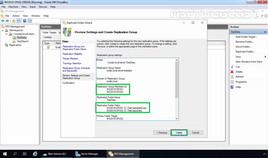The image size is (268, 158).
Task: Select DFS Management root tree node
Action: coord(15,26)
